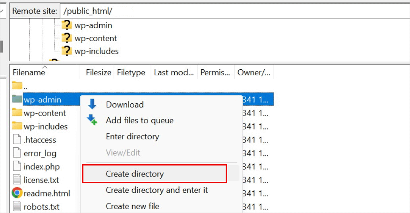Select Create directory and enter it
Screen dimensions: 410x213
click(x=157, y=190)
